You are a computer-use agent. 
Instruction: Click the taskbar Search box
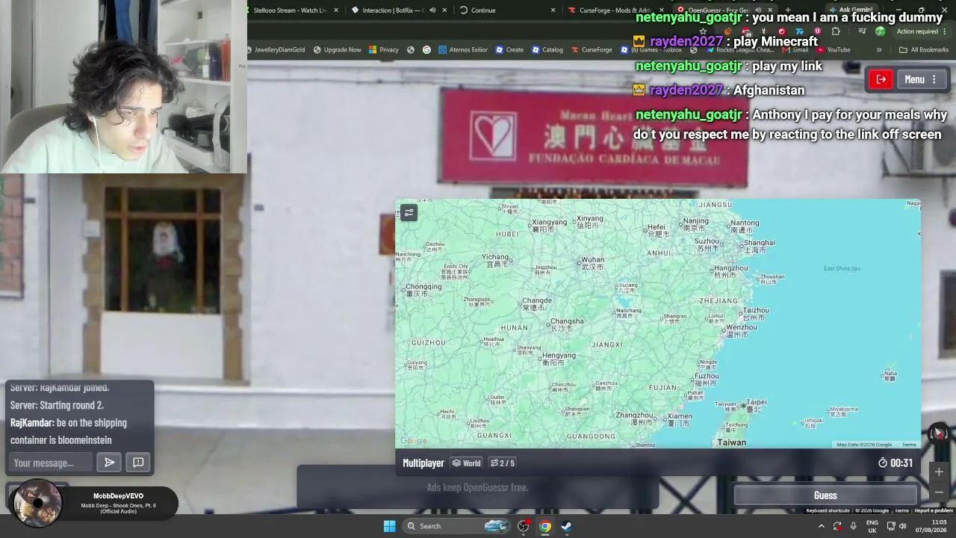click(x=457, y=526)
